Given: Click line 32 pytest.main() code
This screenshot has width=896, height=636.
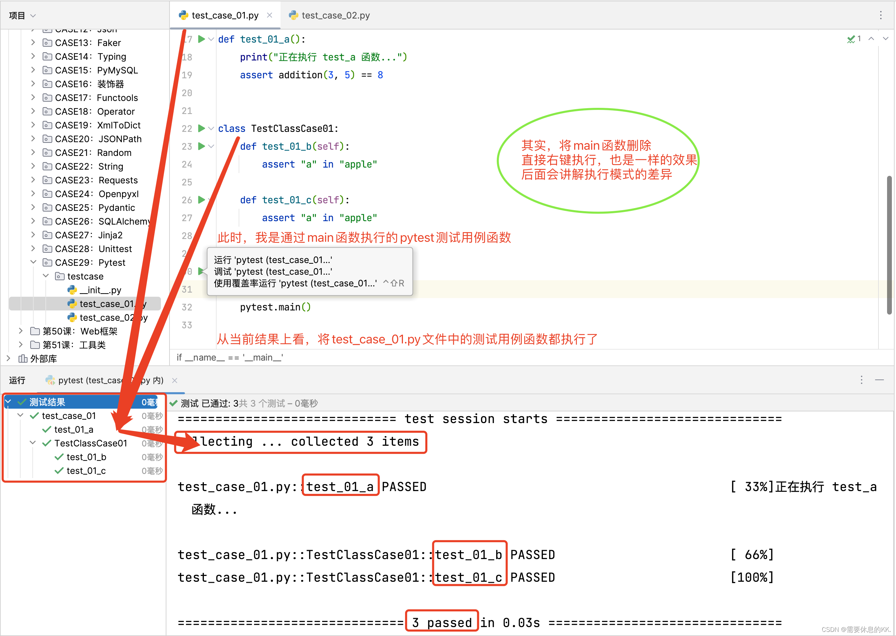Looking at the screenshot, I should tap(275, 307).
